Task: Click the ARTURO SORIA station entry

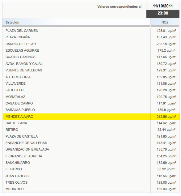Action: point(18,77)
